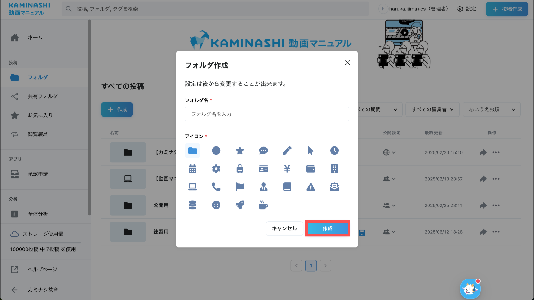Pick the speech bubble comment icon

[x=263, y=150]
